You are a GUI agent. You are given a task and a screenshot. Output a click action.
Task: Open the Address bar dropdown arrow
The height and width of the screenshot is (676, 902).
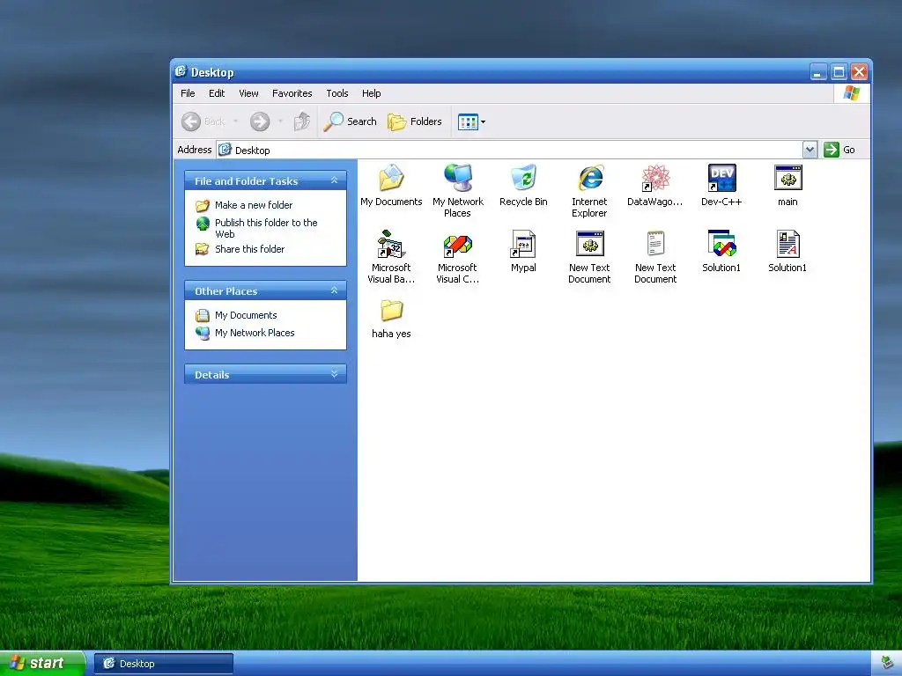pyautogui.click(x=810, y=150)
